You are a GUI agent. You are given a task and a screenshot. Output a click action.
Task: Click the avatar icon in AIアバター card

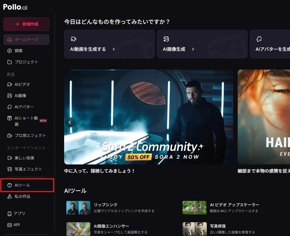pyautogui.click(x=259, y=39)
